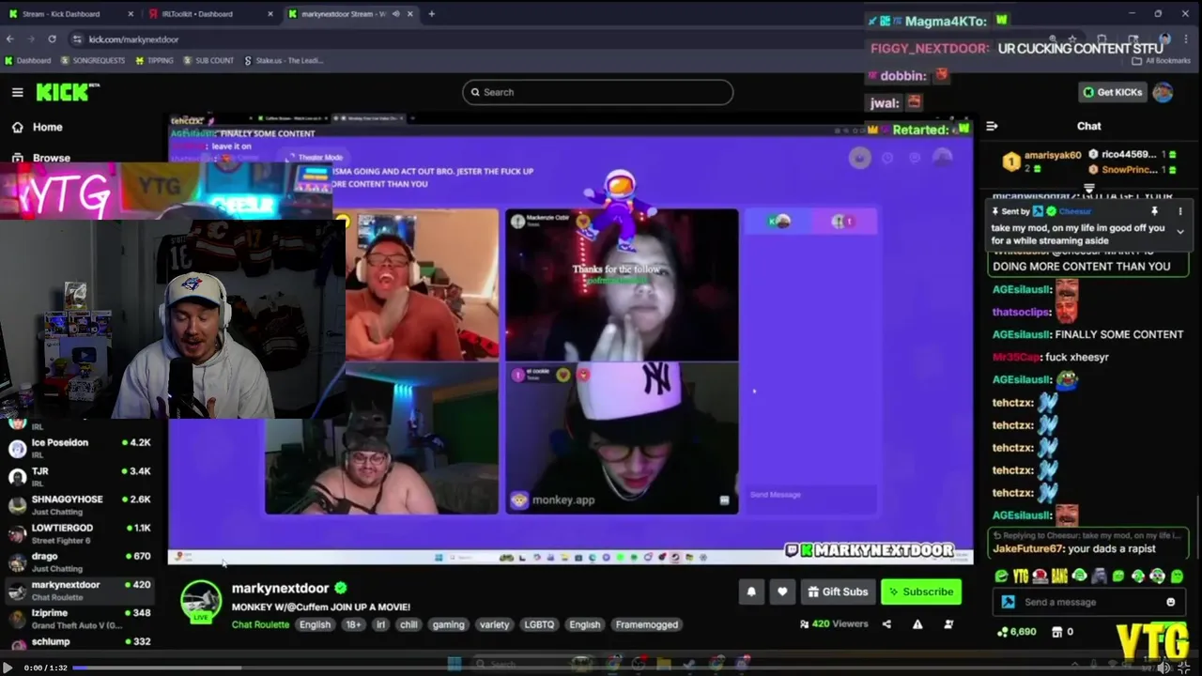Viewport: 1202px width, 676px height.
Task: Open SUB COUNT bookmark
Action: [208, 60]
